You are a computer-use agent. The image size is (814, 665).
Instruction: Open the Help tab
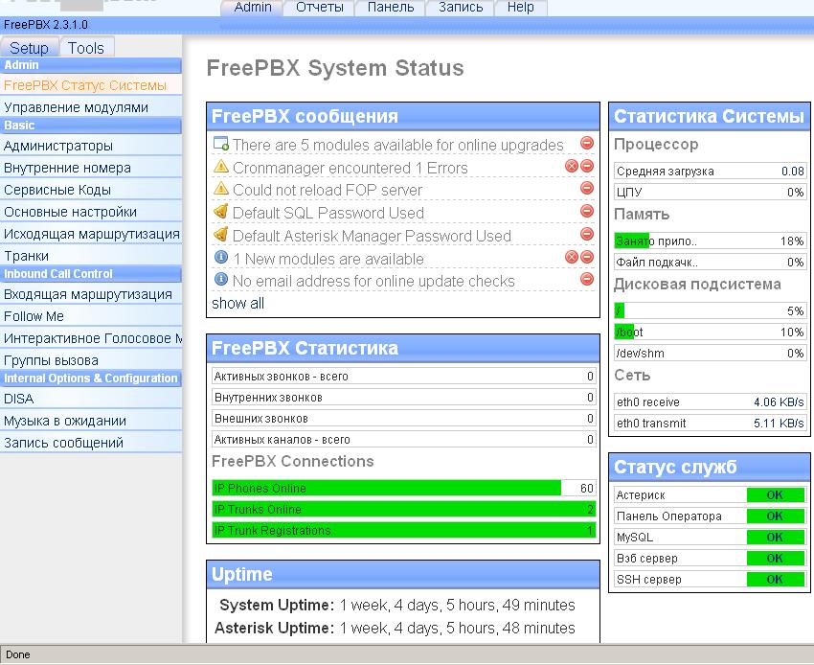tap(521, 8)
